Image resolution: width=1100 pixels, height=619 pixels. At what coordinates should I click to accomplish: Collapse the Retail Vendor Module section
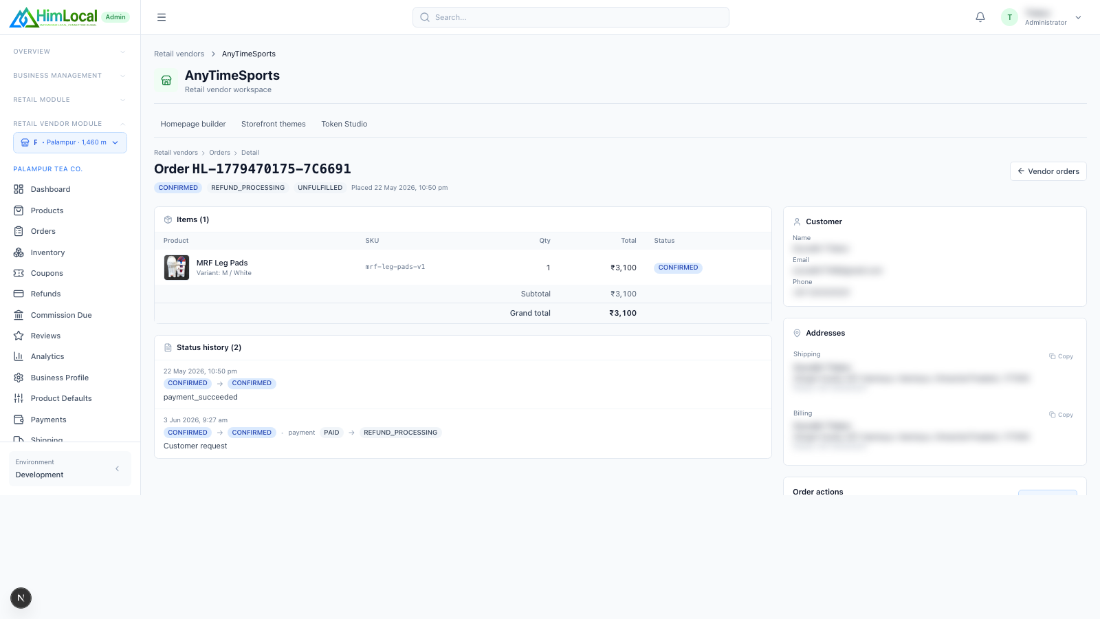coord(69,124)
